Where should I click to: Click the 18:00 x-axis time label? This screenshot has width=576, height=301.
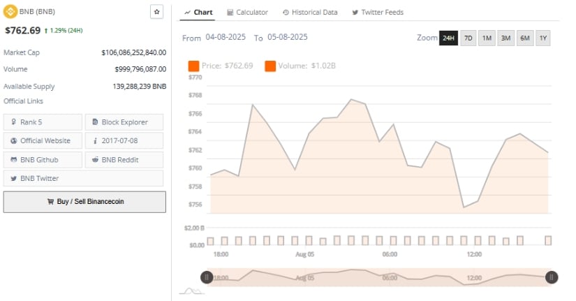(221, 254)
